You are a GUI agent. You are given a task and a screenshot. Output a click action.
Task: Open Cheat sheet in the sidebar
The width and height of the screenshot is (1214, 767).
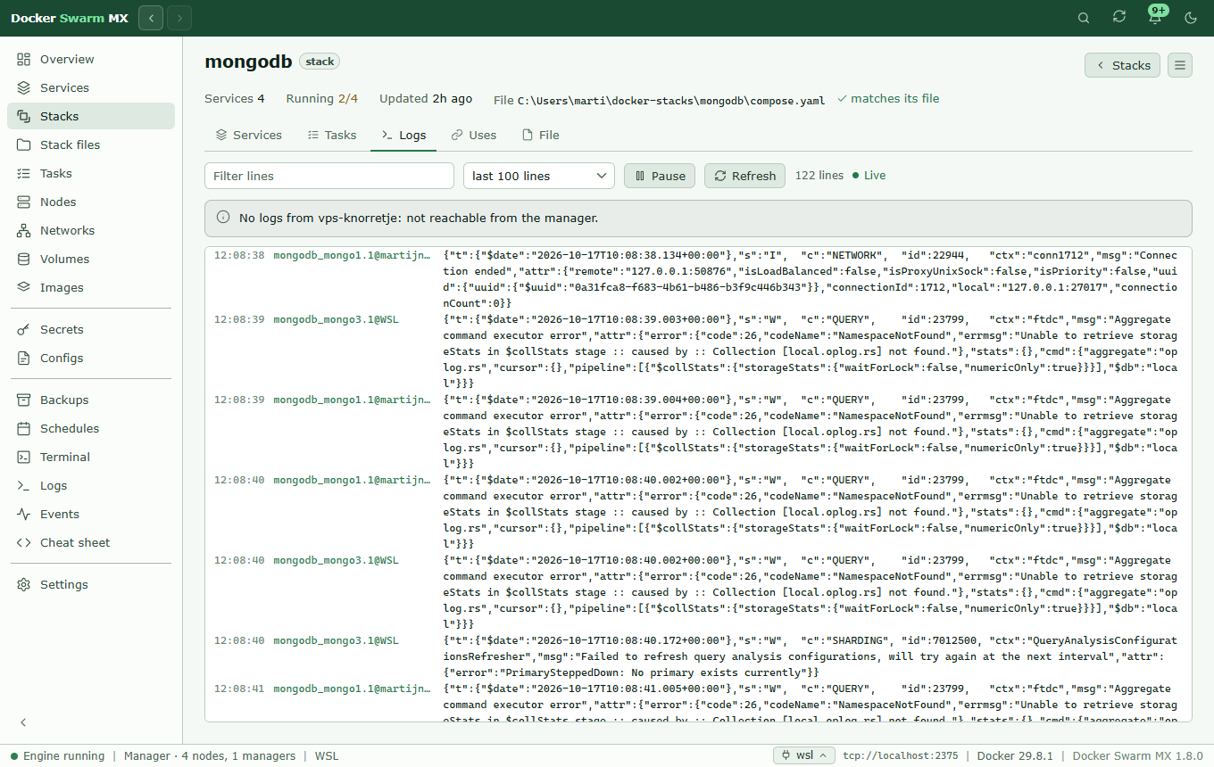91,542
